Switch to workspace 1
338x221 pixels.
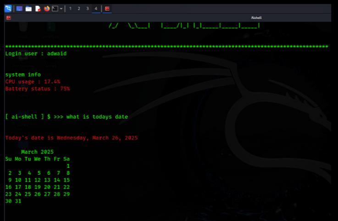70,9
